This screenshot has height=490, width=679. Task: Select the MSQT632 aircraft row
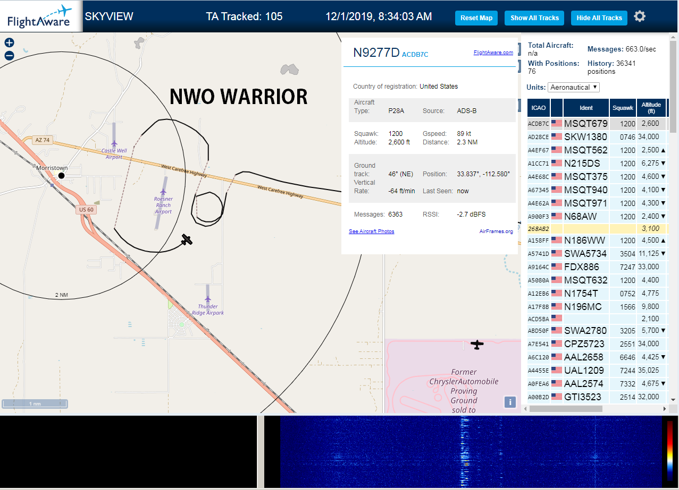click(597, 280)
